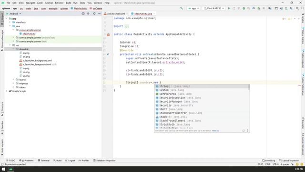Click the CRLF line separator indicator
Viewport: 305px width, 172px height.
(267, 164)
